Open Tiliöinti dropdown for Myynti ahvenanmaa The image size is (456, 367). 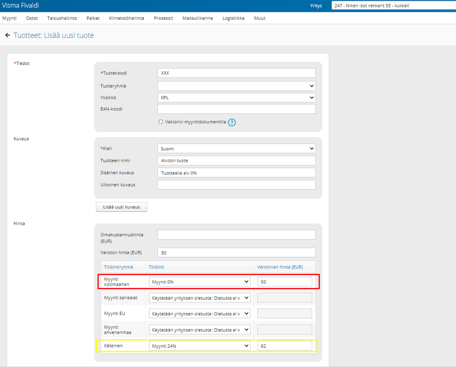point(199,330)
